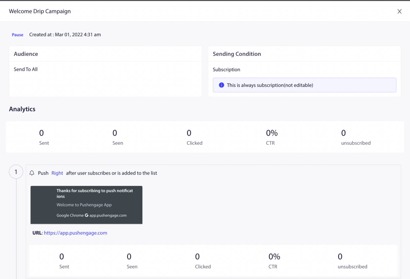The height and width of the screenshot is (279, 410).
Task: Click the 'CTR' label in step 1 stats
Action: tap(273, 267)
